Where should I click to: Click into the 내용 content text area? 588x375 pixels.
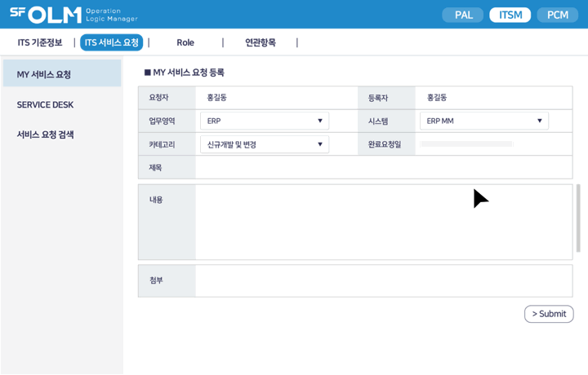click(x=383, y=222)
